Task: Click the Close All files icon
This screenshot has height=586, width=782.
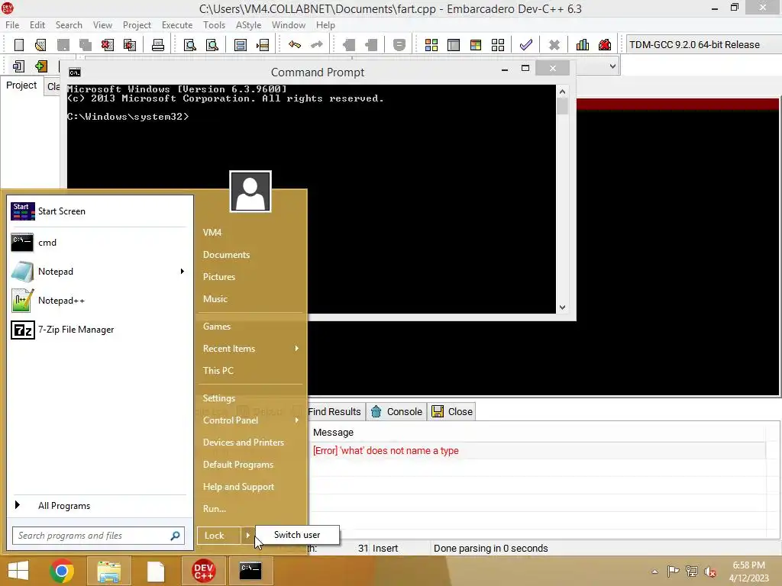Action: coord(130,45)
